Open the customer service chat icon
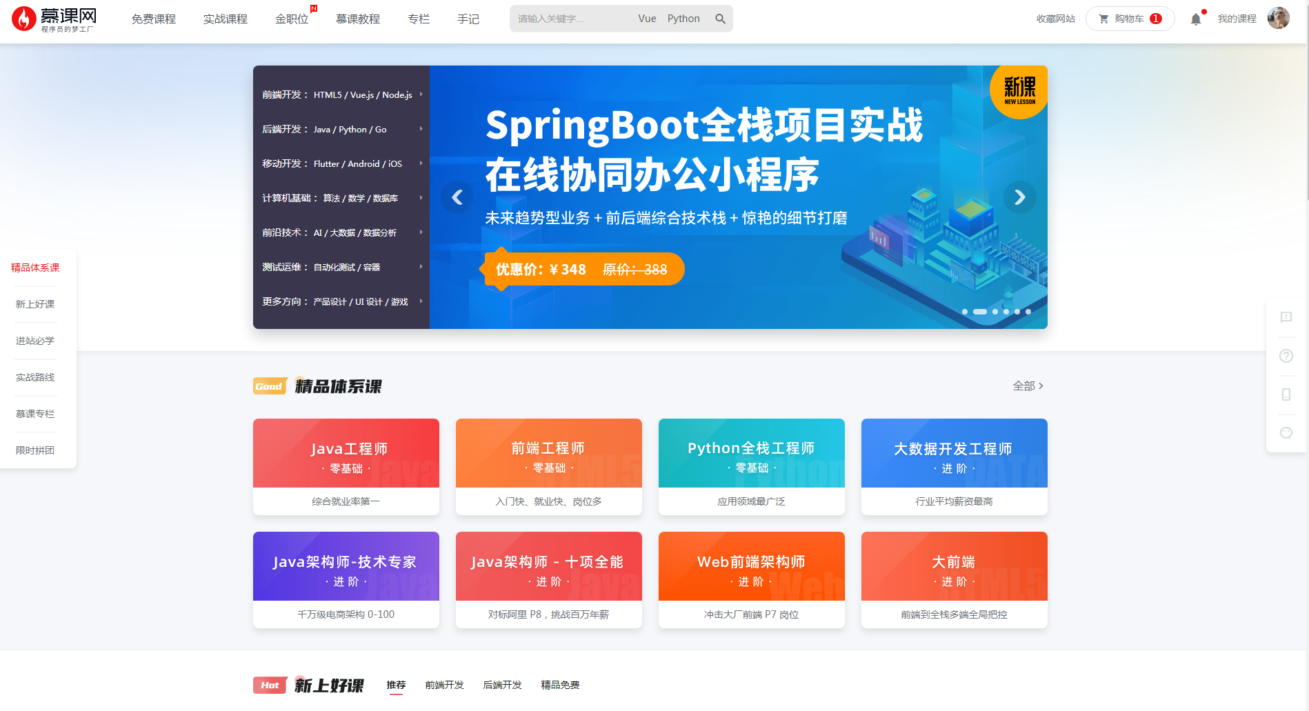The height and width of the screenshot is (711, 1309). coord(1286,433)
